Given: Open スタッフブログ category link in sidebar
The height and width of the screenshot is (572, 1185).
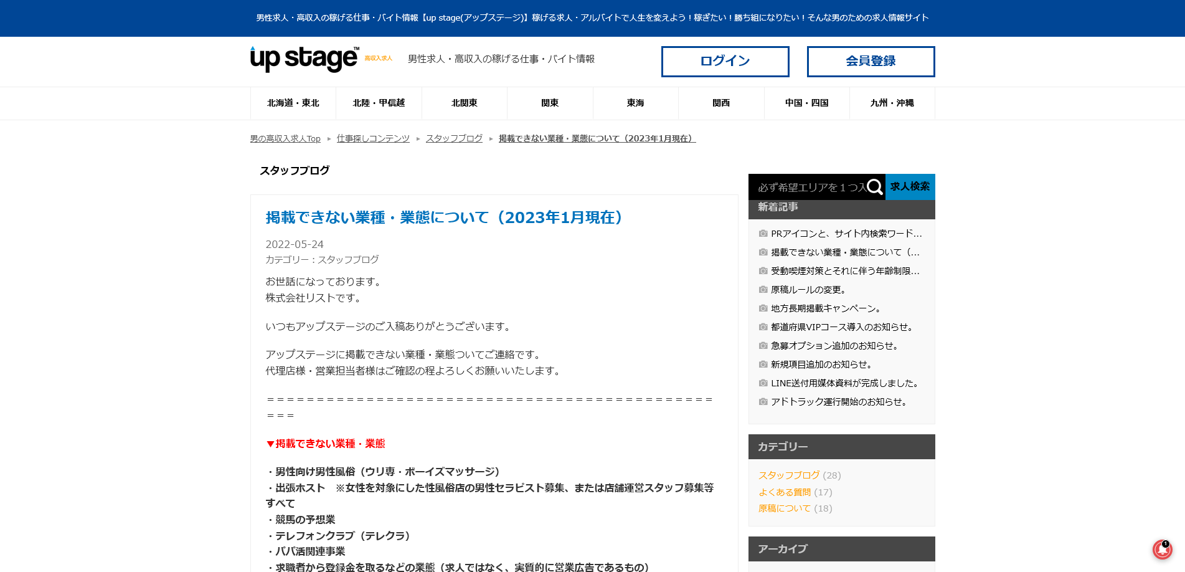Looking at the screenshot, I should tap(789, 475).
